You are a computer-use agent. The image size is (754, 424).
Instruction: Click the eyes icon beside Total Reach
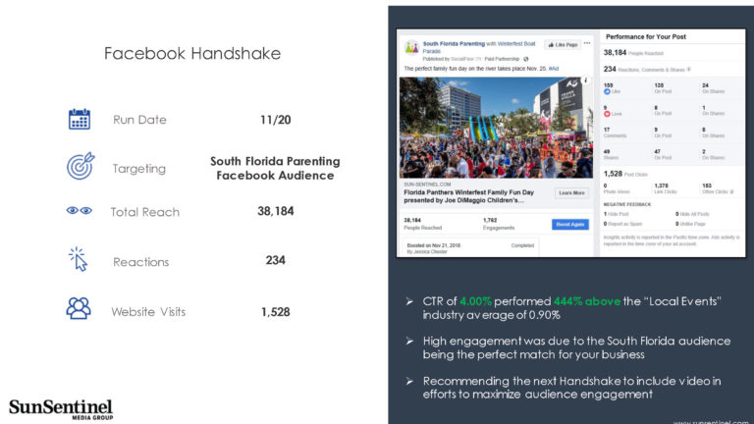click(x=80, y=211)
